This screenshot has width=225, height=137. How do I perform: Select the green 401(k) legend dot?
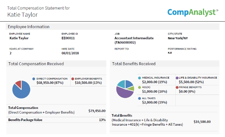tap(139, 87)
